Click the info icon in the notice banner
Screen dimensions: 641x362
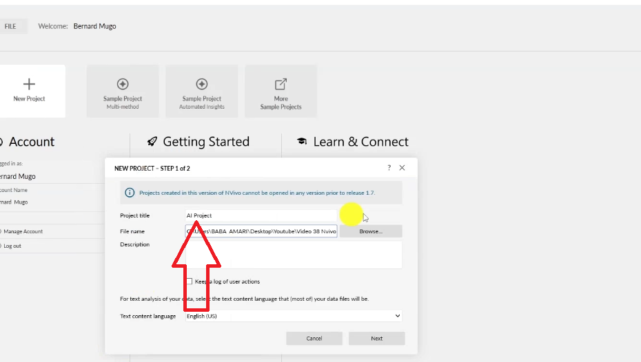coord(130,193)
